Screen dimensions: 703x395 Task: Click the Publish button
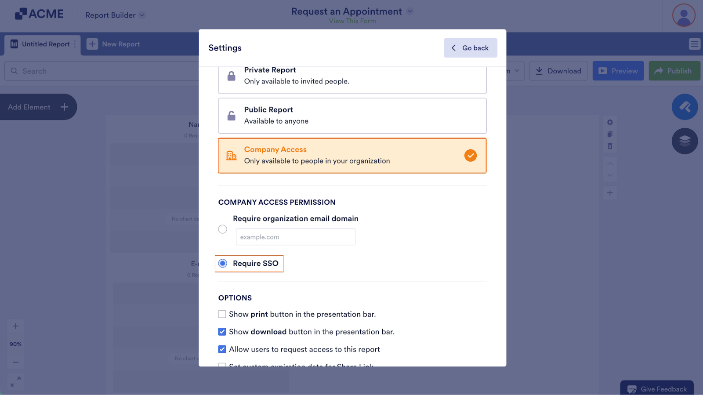point(674,71)
